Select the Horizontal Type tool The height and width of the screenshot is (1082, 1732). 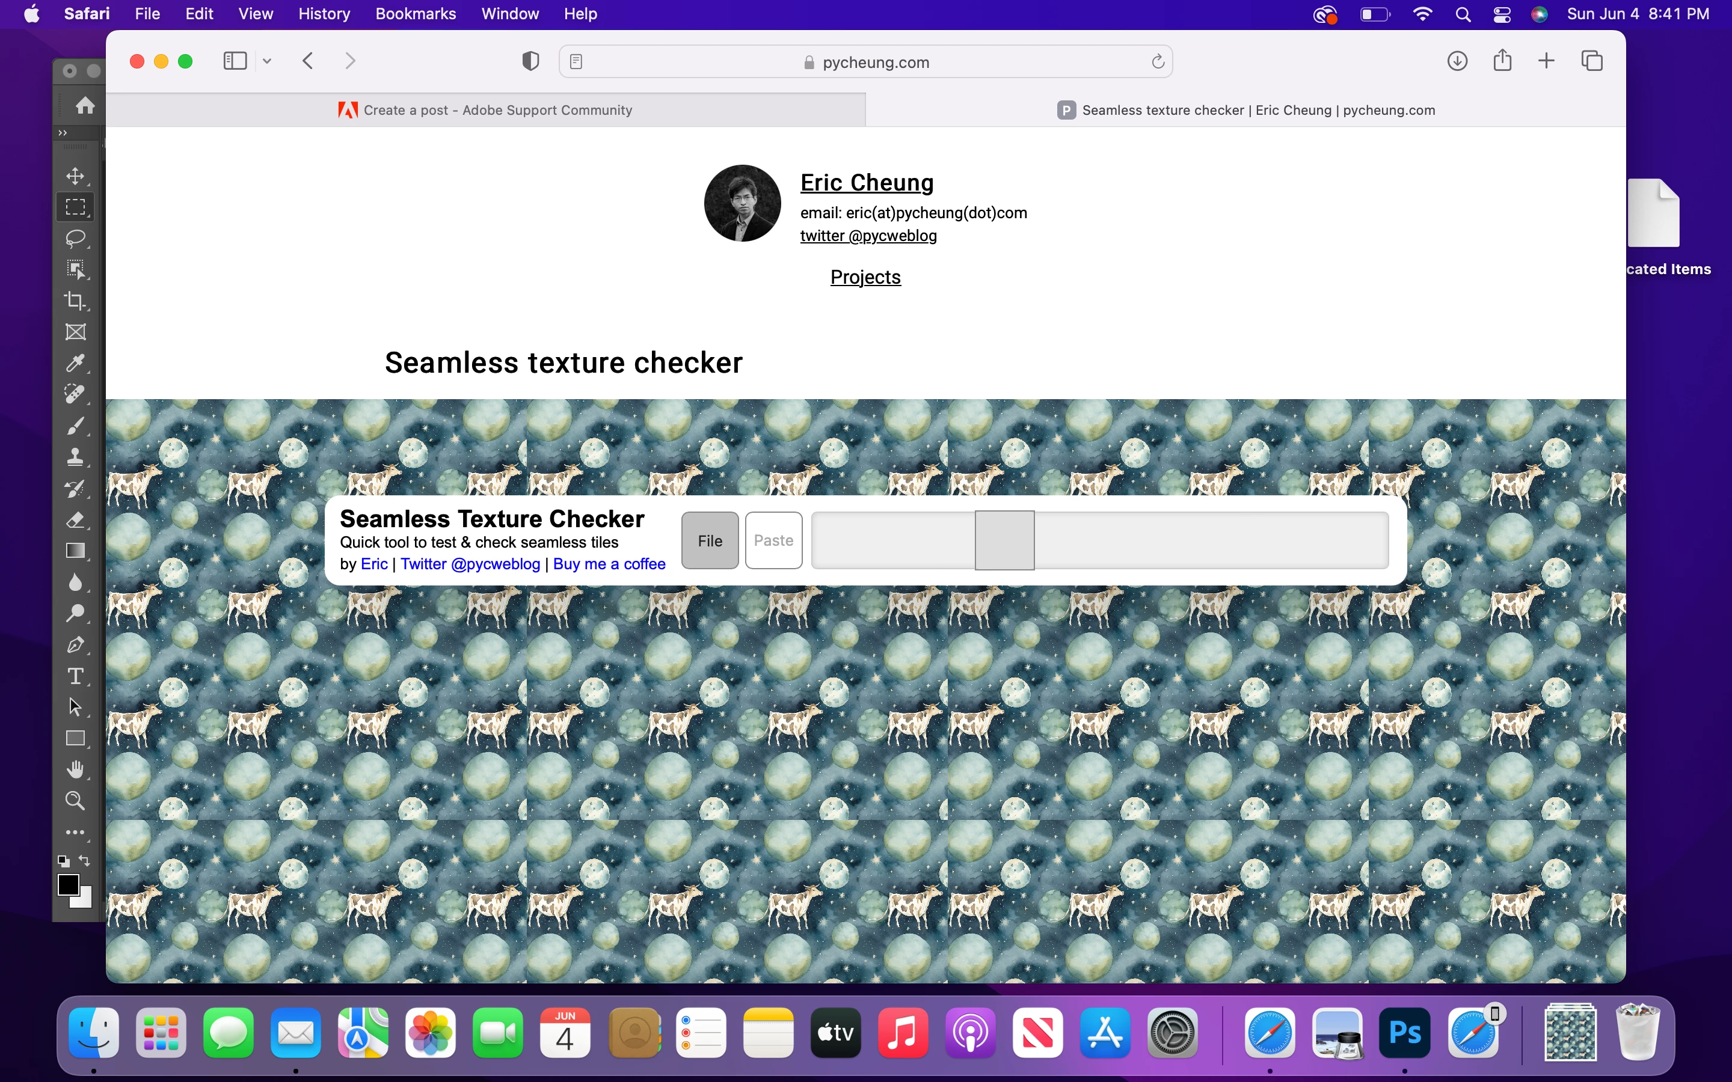point(75,676)
